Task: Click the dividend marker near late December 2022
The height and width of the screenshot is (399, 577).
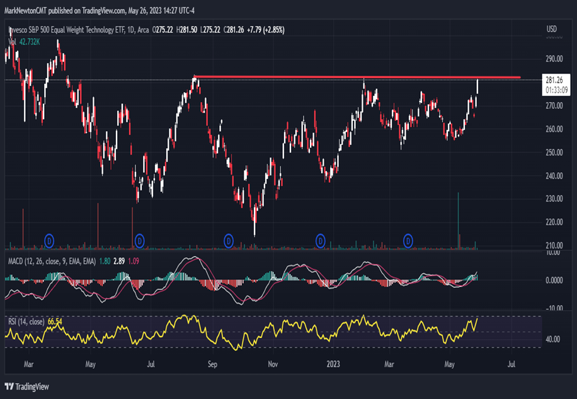Action: tap(321, 241)
